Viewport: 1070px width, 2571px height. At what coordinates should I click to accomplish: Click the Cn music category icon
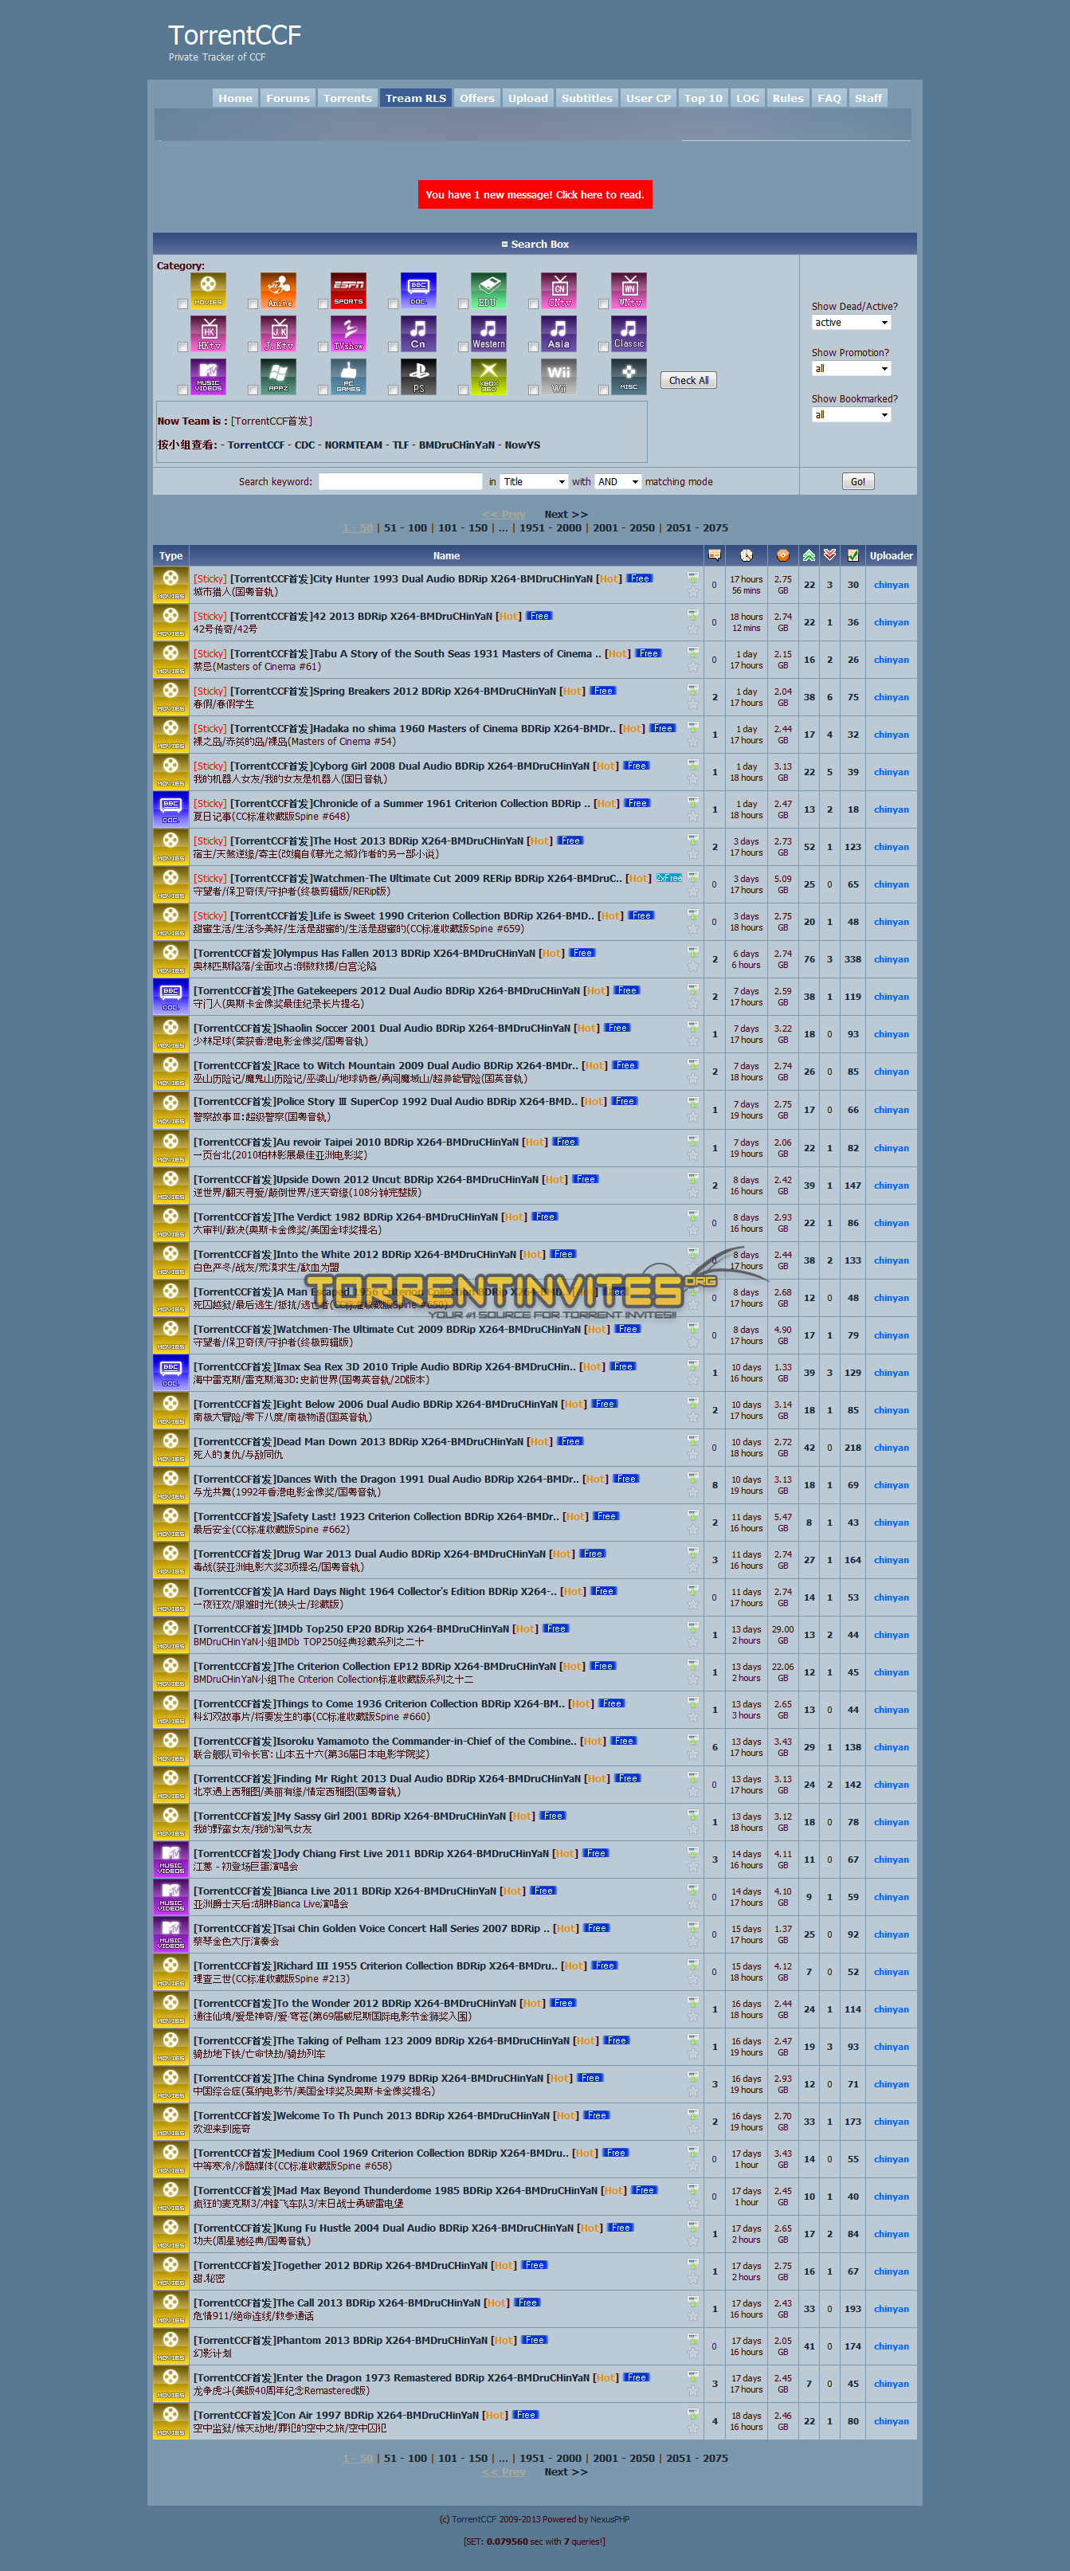pyautogui.click(x=418, y=333)
